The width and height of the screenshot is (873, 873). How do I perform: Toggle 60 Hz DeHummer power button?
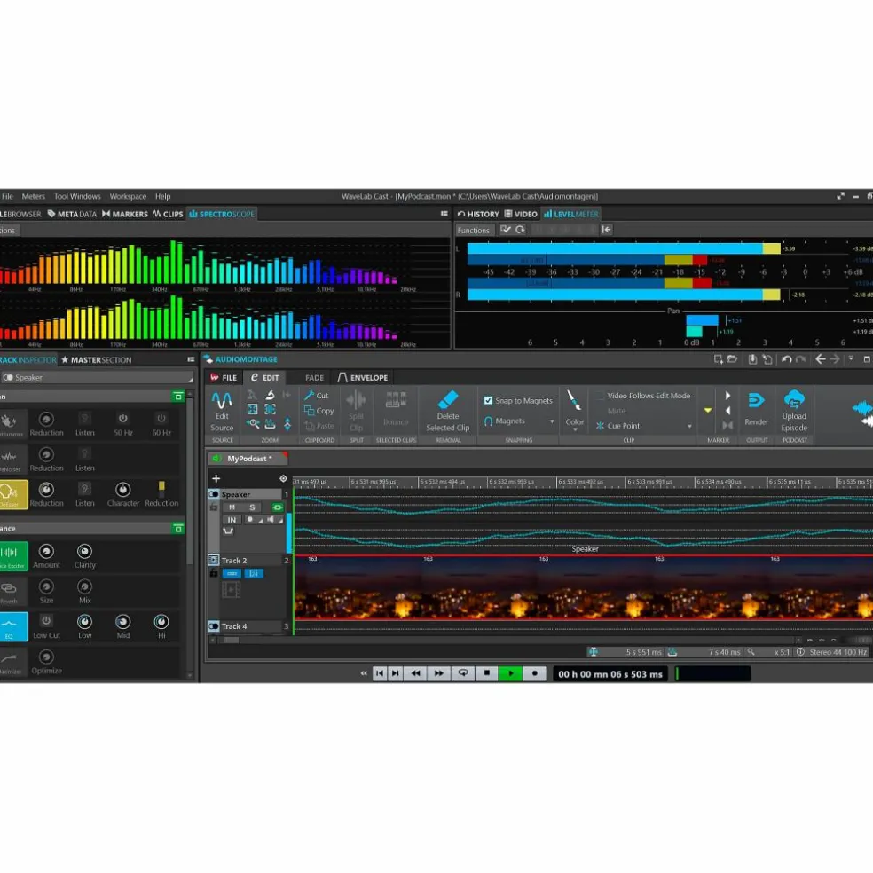pyautogui.click(x=161, y=419)
